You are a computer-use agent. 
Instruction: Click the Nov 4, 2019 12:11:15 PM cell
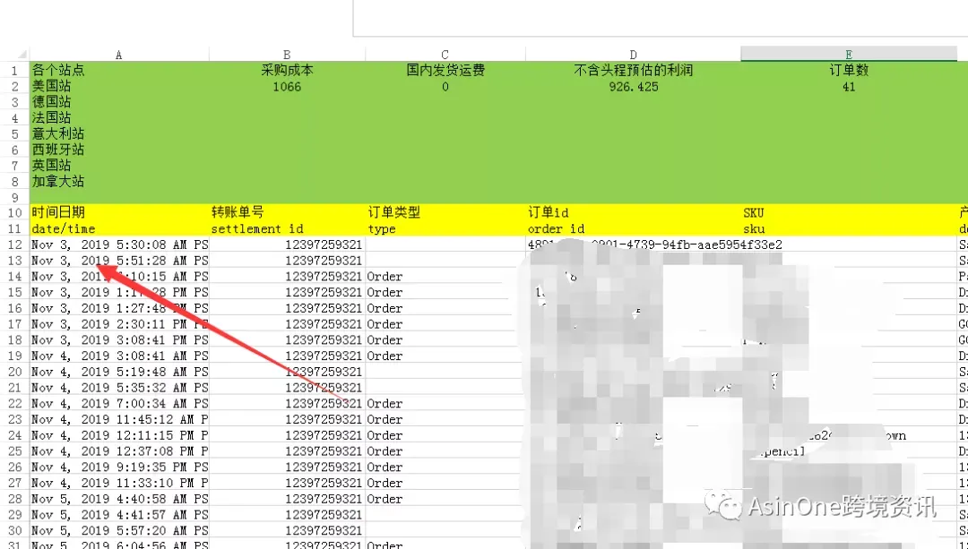coord(119,435)
